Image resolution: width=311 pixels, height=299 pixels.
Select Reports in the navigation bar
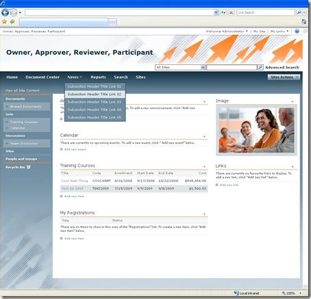tap(98, 77)
